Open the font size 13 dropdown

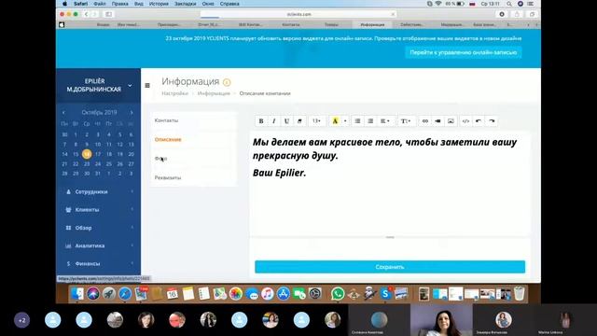tap(317, 121)
